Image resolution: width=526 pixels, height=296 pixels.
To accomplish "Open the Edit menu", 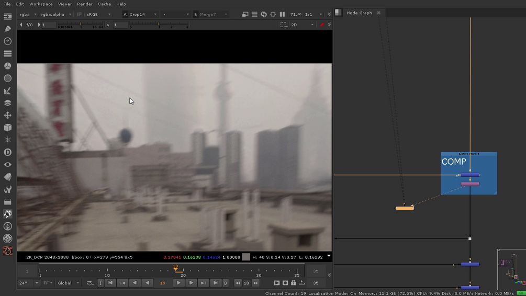I will pyautogui.click(x=20, y=4).
